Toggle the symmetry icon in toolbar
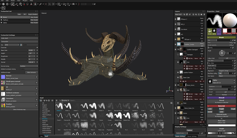Image resolution: width=237 pixels, height=138 pixels. (x=46, y=4)
